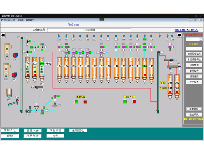Open the 监控软件 menu

coord(30,20)
